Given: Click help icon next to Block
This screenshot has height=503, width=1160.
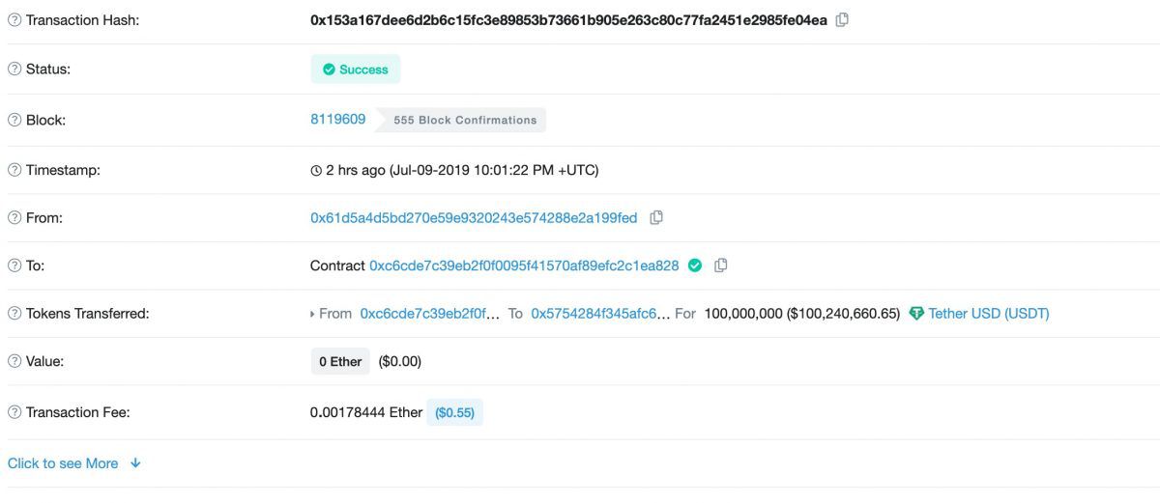Looking at the screenshot, I should (x=14, y=121).
